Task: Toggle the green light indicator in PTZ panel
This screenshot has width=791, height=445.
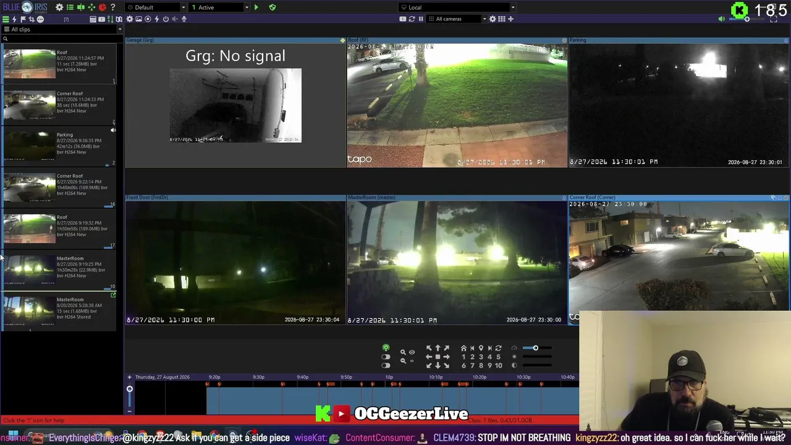Action: pyautogui.click(x=386, y=348)
